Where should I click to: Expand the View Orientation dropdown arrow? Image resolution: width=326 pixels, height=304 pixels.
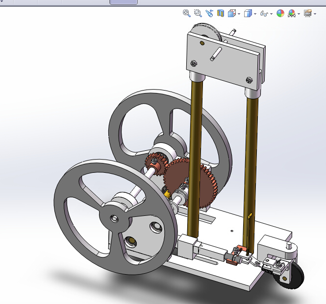point(239,14)
